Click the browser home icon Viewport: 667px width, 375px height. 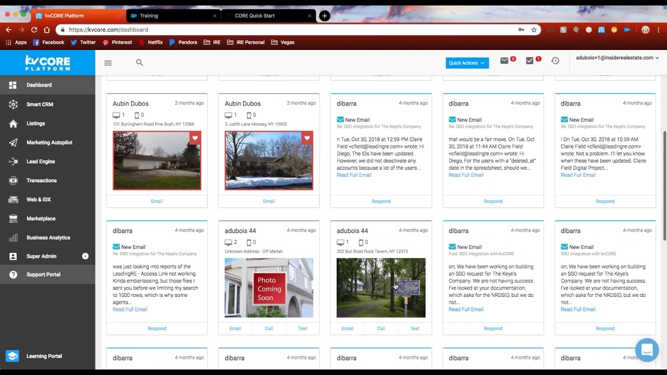[46, 30]
